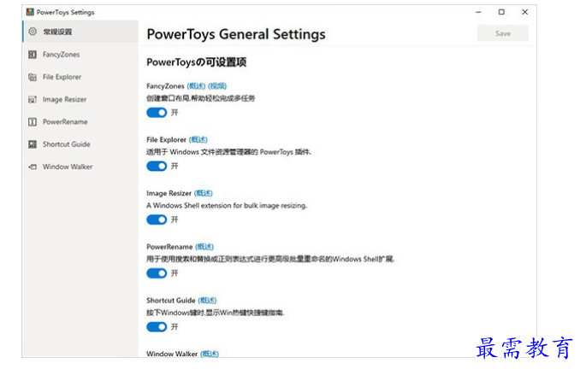Choose the Image Resizer sidebar icon

pyautogui.click(x=33, y=99)
